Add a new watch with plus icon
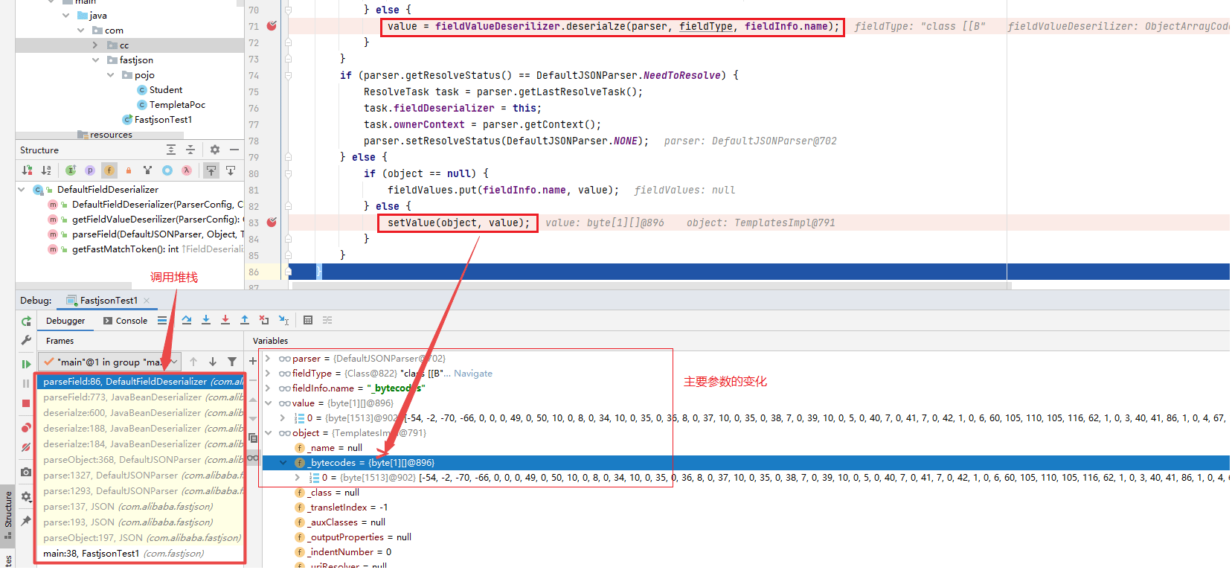1232x573 pixels. [253, 362]
